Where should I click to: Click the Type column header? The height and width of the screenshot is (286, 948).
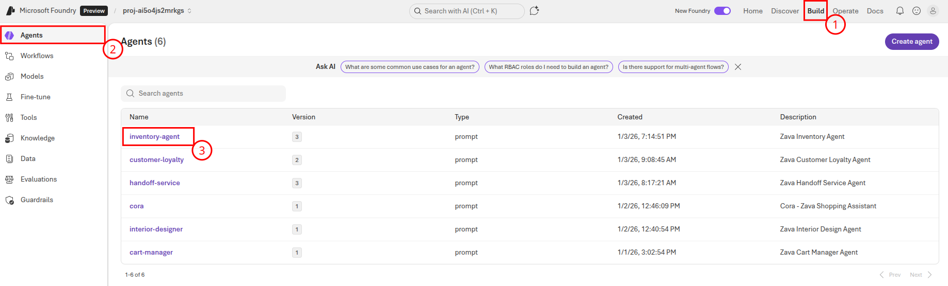pos(462,117)
